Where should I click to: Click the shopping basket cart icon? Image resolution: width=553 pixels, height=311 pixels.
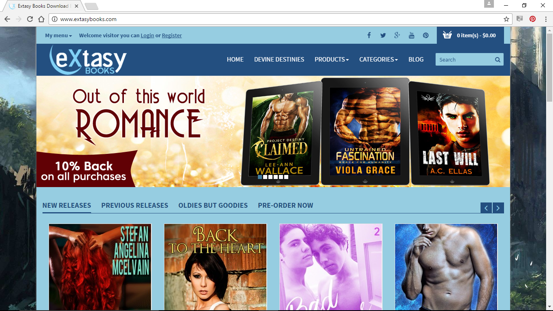point(447,35)
